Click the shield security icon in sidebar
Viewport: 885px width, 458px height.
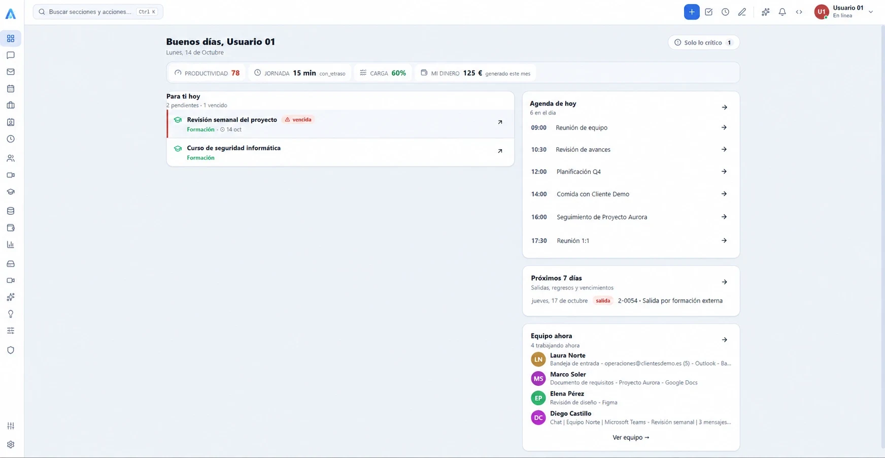[x=11, y=350]
